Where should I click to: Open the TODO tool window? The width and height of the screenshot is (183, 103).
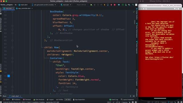pos(6,100)
